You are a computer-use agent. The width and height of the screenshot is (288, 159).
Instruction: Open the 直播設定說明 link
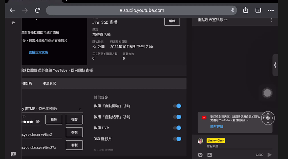[x=38, y=52]
